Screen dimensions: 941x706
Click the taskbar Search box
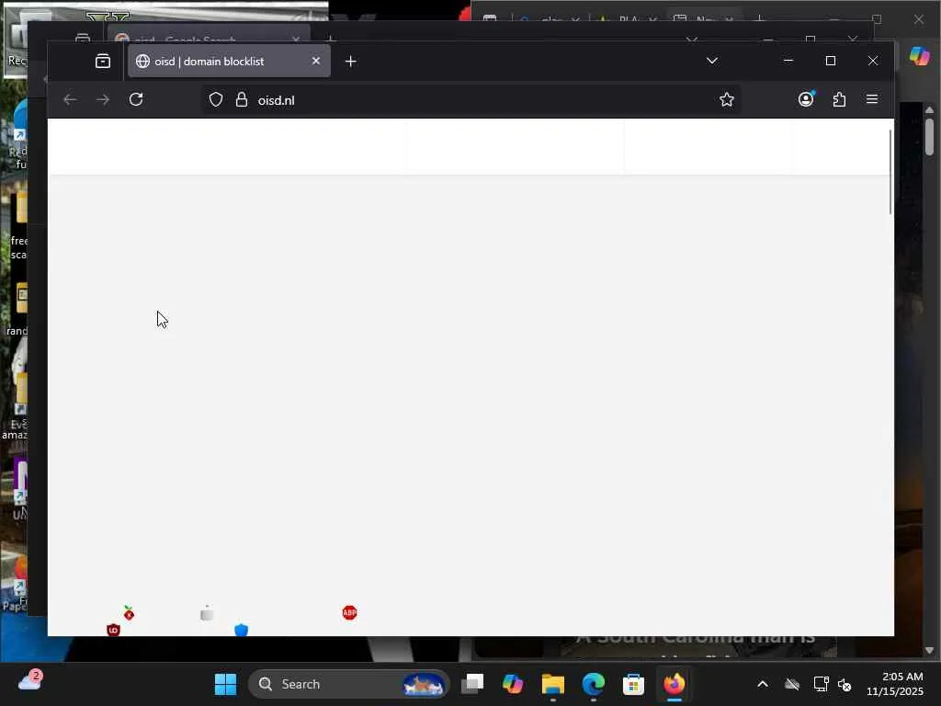point(348,684)
